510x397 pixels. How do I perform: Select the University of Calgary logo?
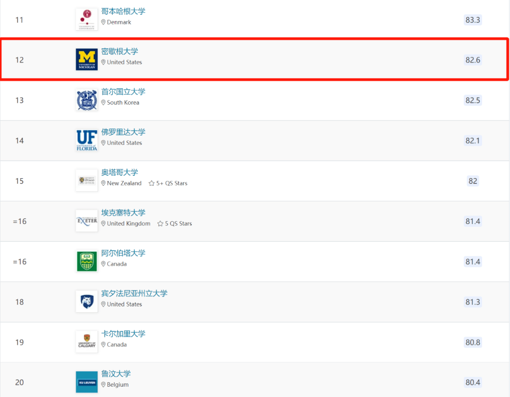click(87, 342)
